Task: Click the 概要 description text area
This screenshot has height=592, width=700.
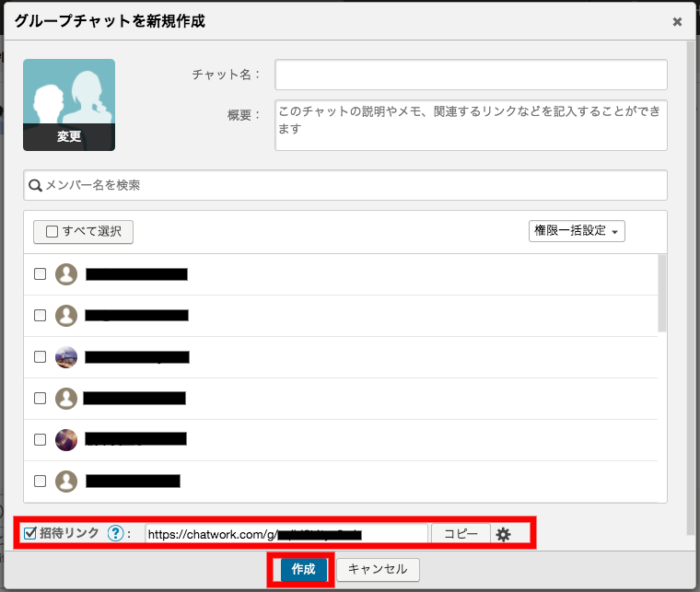Action: click(471, 124)
